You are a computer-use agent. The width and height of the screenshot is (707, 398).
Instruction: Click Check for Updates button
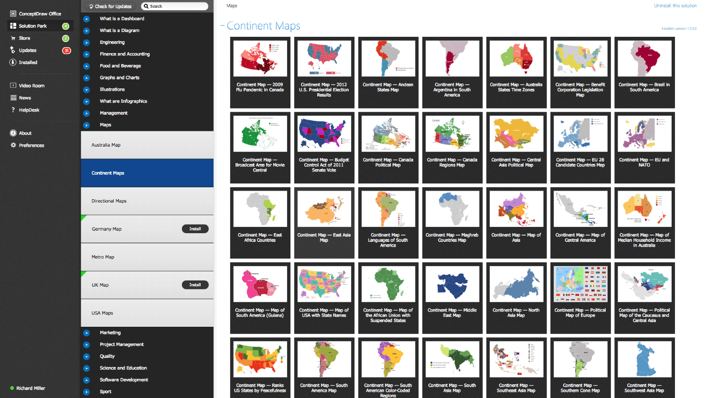(x=110, y=6)
